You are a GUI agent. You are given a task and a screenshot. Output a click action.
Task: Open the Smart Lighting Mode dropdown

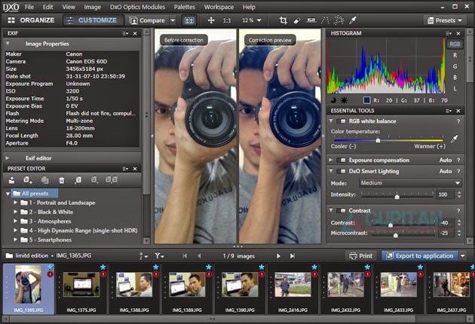pos(410,183)
